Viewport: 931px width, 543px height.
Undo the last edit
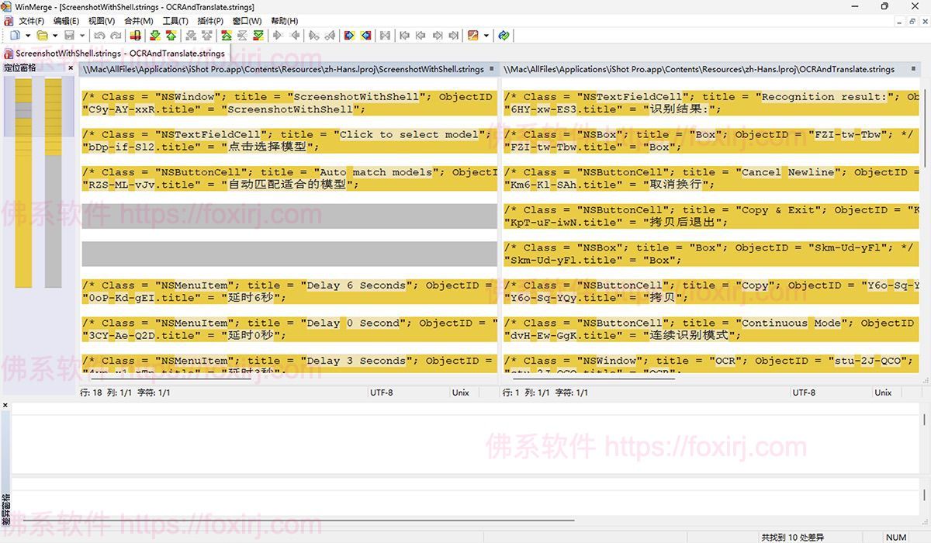98,35
